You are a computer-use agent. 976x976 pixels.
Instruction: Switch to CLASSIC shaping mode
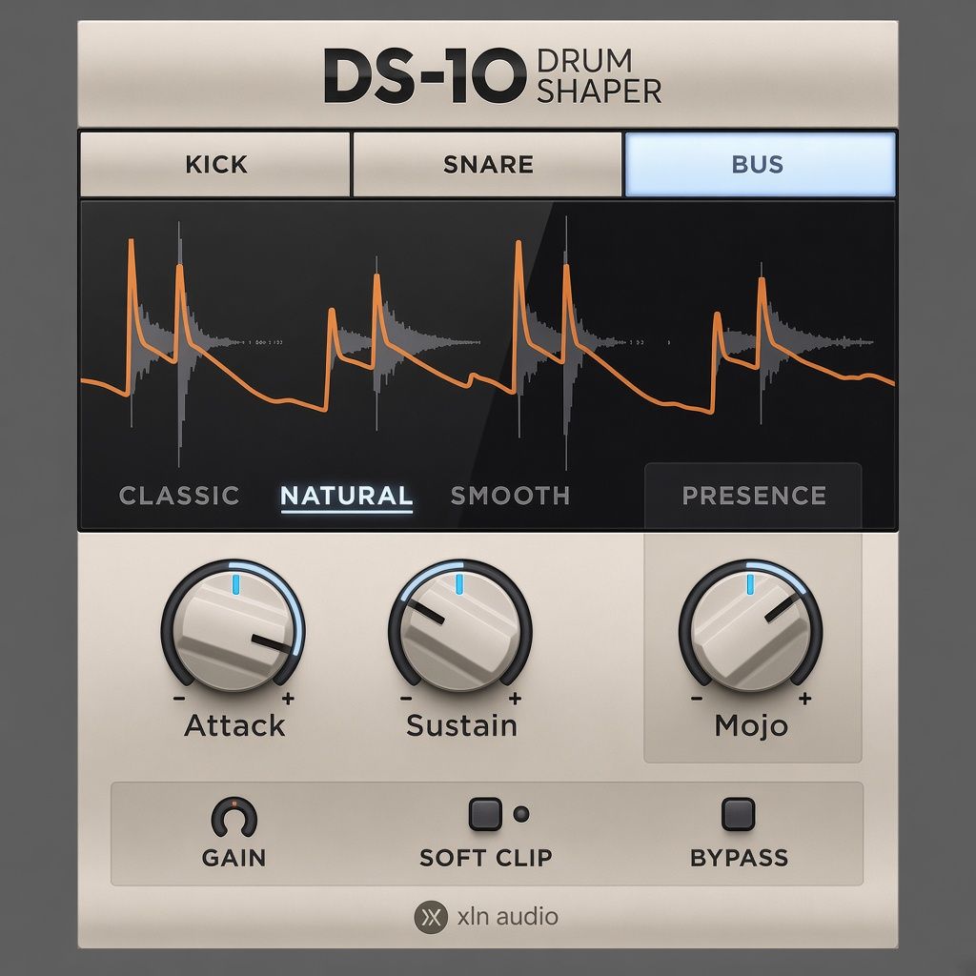click(179, 496)
